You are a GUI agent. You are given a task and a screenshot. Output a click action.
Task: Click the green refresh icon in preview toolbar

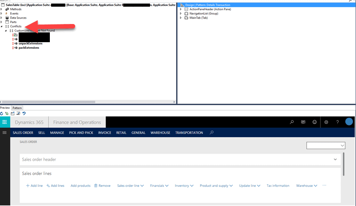[x=7, y=114]
